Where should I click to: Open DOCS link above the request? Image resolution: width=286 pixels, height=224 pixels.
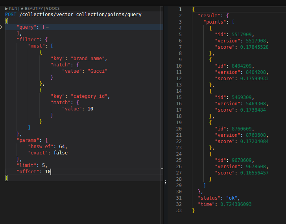(x=53, y=8)
